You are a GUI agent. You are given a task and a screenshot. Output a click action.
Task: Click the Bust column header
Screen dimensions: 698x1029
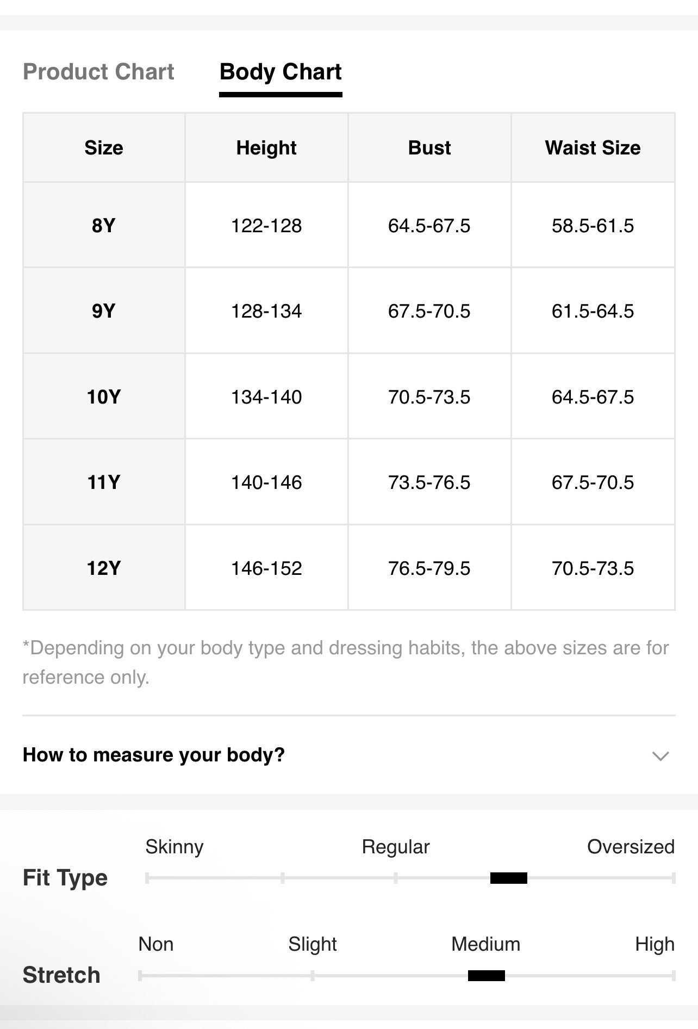[x=429, y=148]
